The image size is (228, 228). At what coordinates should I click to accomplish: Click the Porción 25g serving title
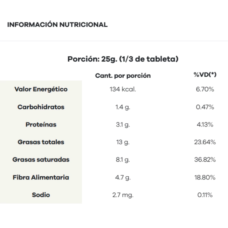click(123, 59)
